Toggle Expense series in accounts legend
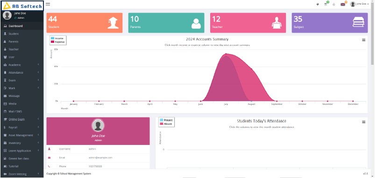The width and height of the screenshot is (376, 178). [x=58, y=42]
